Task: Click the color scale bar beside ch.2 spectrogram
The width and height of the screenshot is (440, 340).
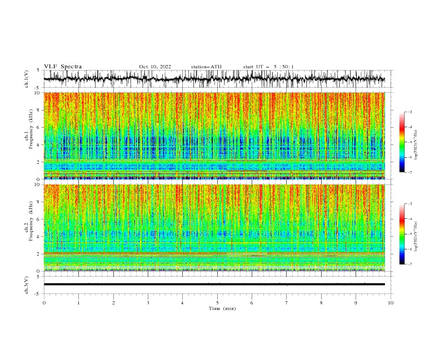Action: point(402,234)
